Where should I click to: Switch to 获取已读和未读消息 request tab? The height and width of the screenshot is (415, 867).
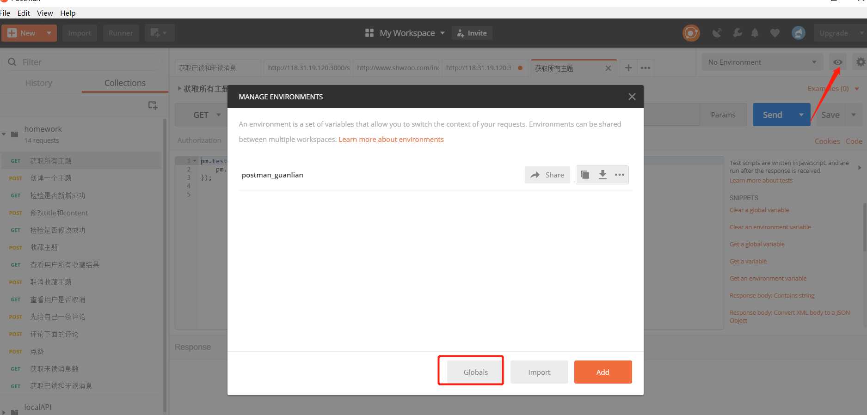coord(218,68)
